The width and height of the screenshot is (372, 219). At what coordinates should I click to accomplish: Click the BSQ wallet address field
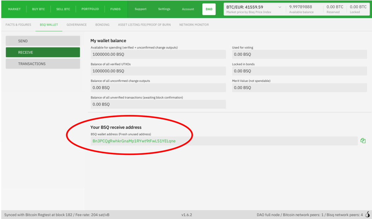pos(223,141)
